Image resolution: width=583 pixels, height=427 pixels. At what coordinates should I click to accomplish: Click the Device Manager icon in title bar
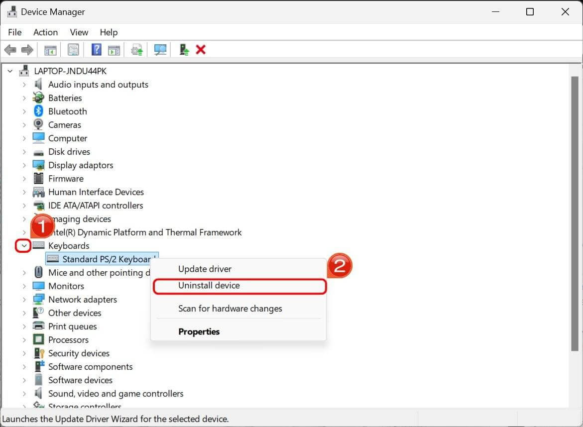[x=12, y=11]
